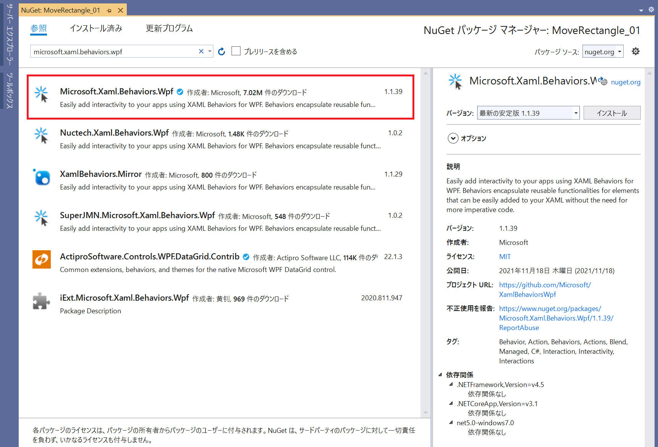Collapse .NETCoreApp,Version=v3.1 dependency node
The image size is (658, 447).
pos(451,403)
